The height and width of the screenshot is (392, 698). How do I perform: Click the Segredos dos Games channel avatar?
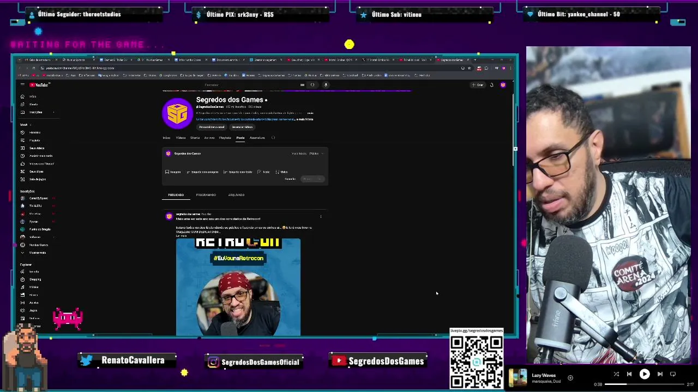(x=177, y=114)
